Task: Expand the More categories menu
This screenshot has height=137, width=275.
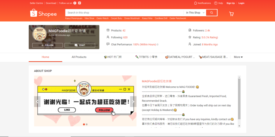Action: click(x=238, y=57)
